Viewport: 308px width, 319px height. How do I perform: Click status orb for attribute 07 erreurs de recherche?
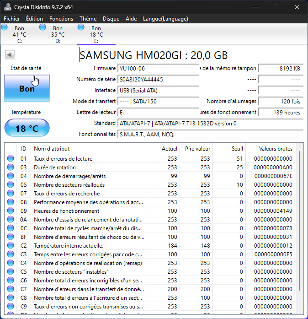pos(11,193)
